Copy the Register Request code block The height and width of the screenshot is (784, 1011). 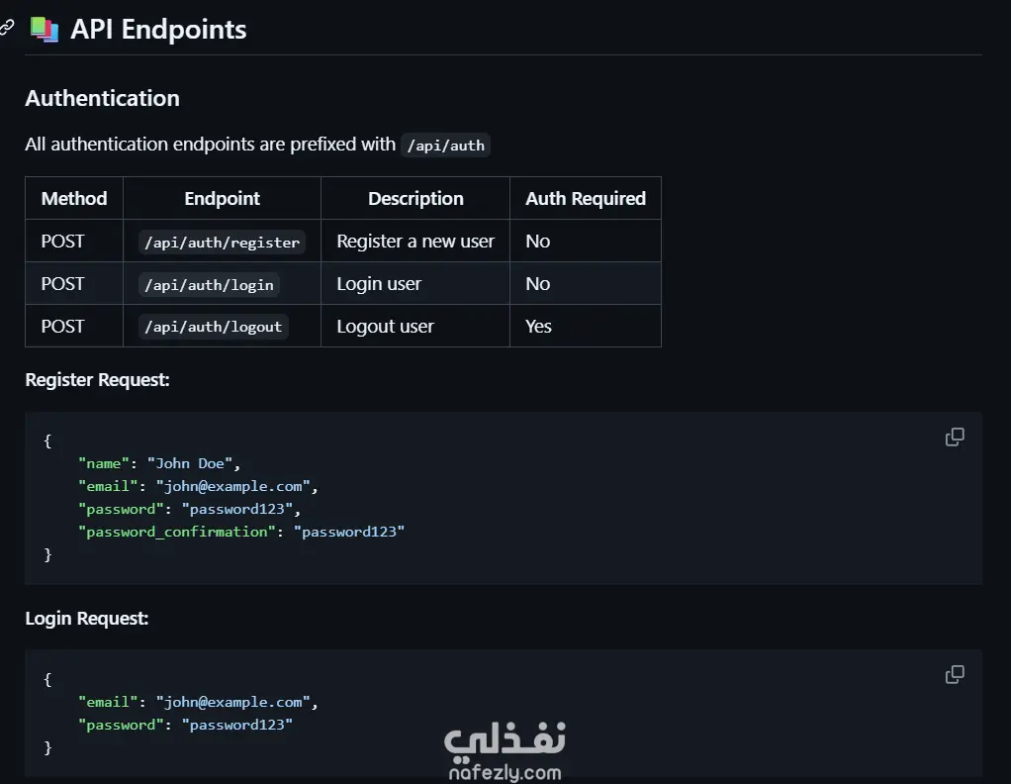click(x=955, y=438)
